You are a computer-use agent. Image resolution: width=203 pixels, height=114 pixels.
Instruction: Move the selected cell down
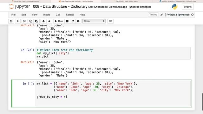(x=49, y=21)
